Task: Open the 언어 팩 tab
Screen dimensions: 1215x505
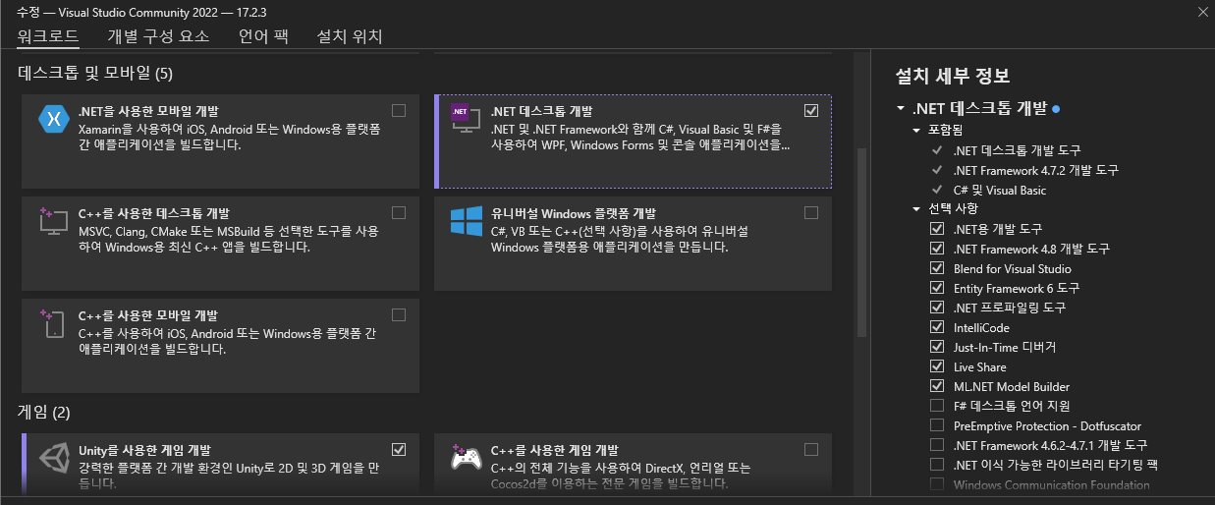Action: [x=263, y=36]
